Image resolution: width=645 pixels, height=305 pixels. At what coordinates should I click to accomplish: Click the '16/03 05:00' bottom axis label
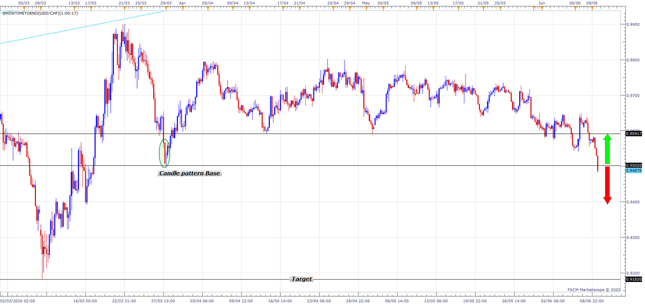point(85,301)
